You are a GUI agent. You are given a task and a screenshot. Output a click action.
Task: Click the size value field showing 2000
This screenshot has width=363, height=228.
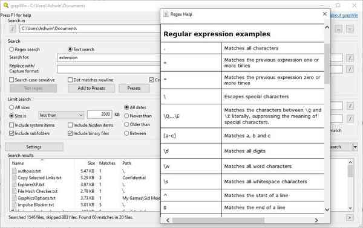[x=100, y=115]
